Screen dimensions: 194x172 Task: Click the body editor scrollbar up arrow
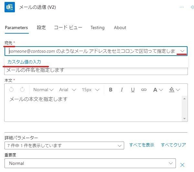184,99
